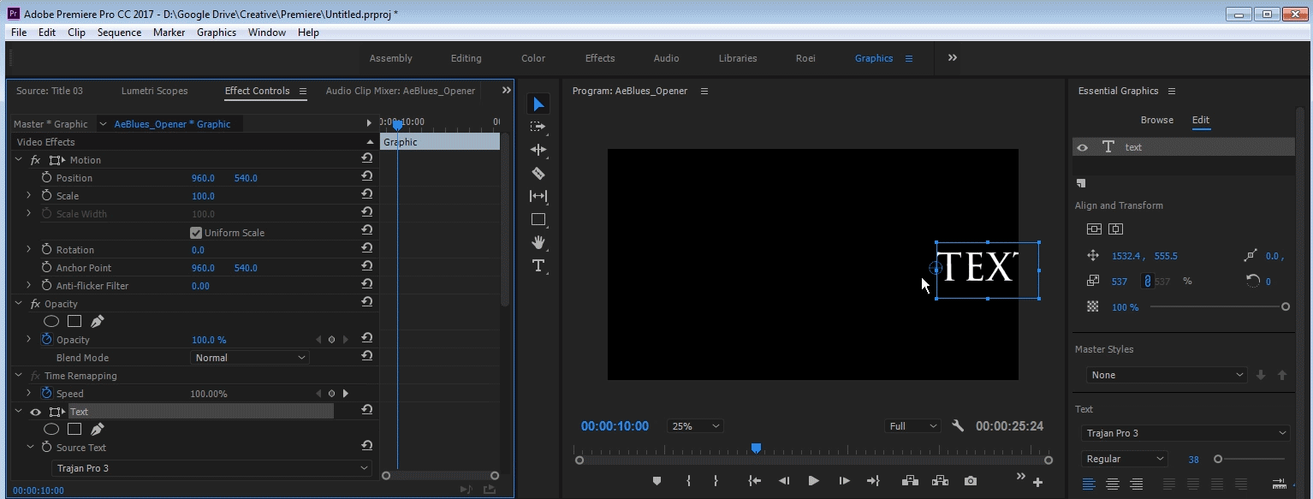Click the Browse button in Essential Graphics
This screenshot has height=499, width=1313.
tap(1156, 120)
